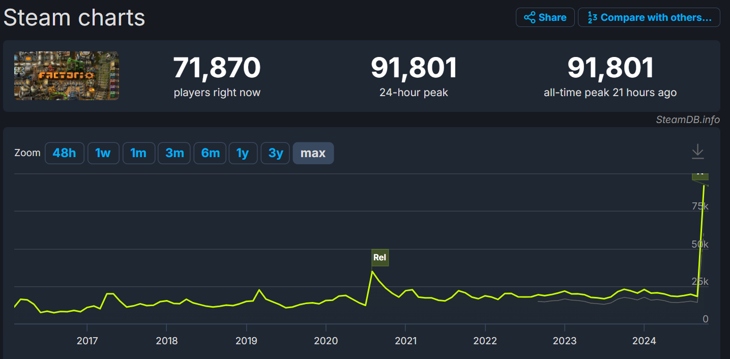Click the 2024 axis label
This screenshot has width=730, height=359.
[644, 341]
